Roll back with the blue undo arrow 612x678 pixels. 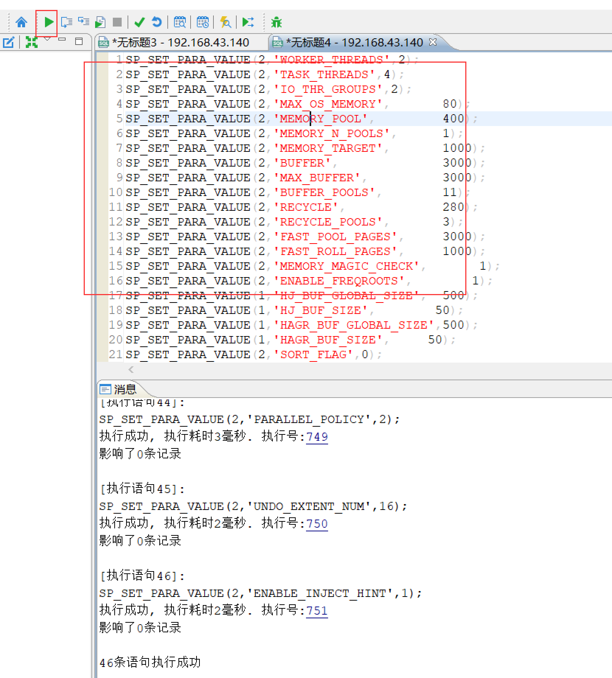(157, 22)
